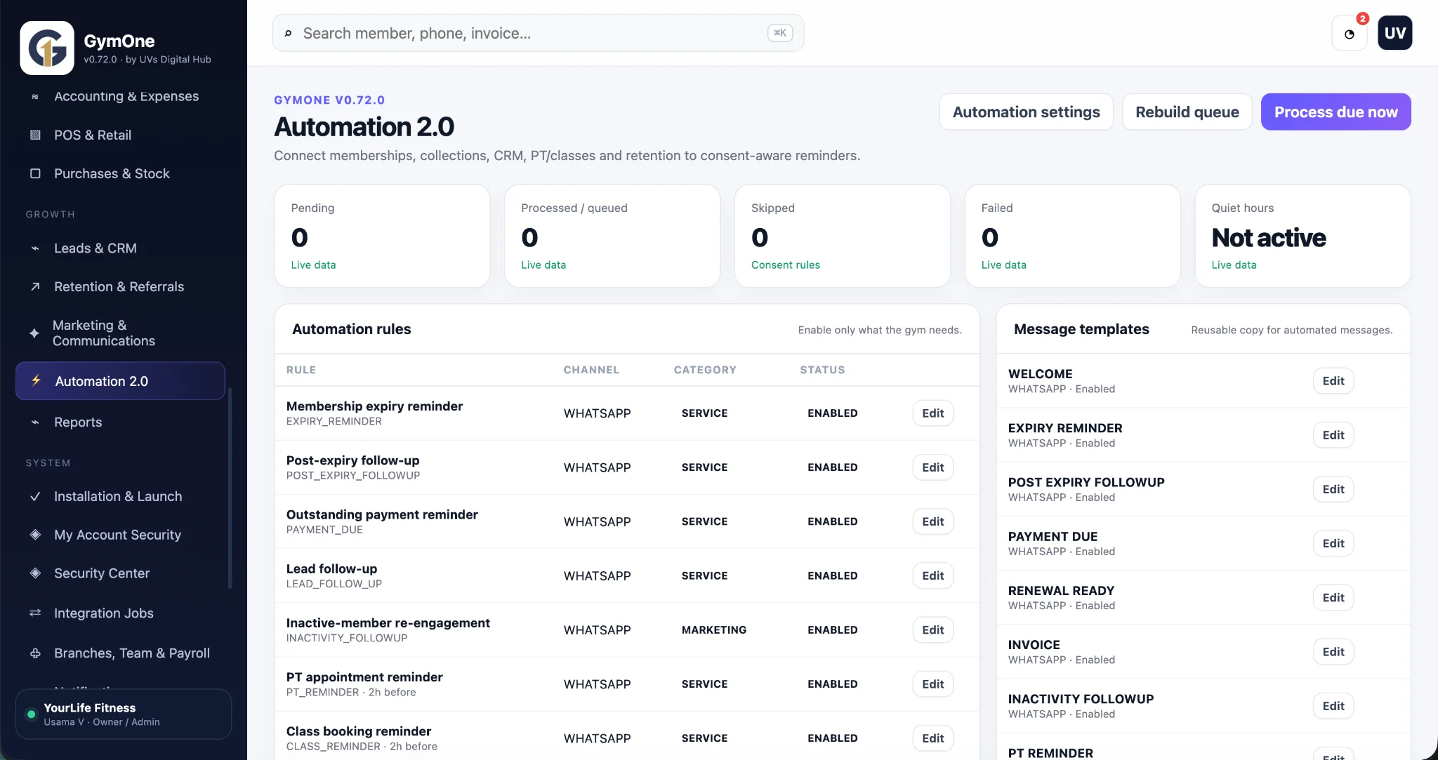Viewport: 1438px width, 760px height.
Task: Click the sidebar vertical scrollbar
Action: pyautogui.click(x=230, y=488)
